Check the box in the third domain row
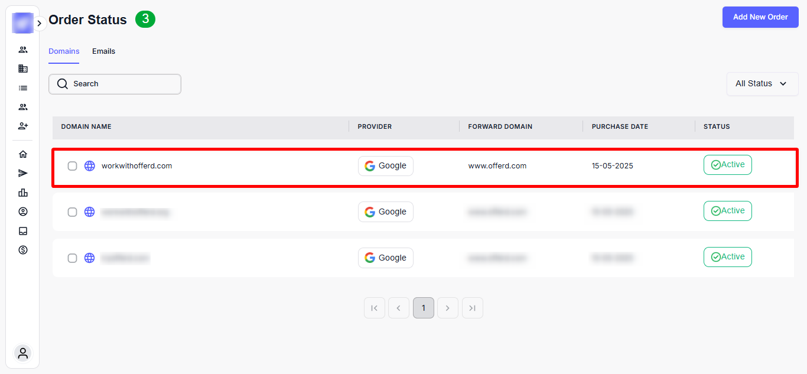 [72, 258]
